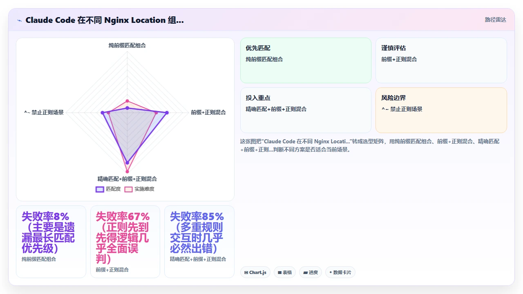
Task: Select the 失败率8% stat card
Action: click(x=51, y=241)
